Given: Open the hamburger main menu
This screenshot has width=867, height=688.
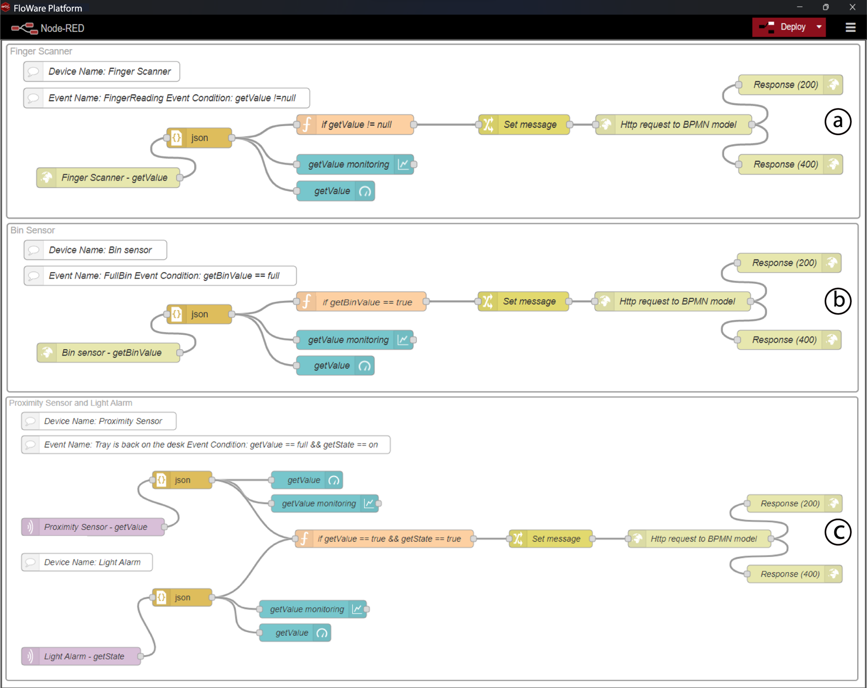Looking at the screenshot, I should 850,27.
